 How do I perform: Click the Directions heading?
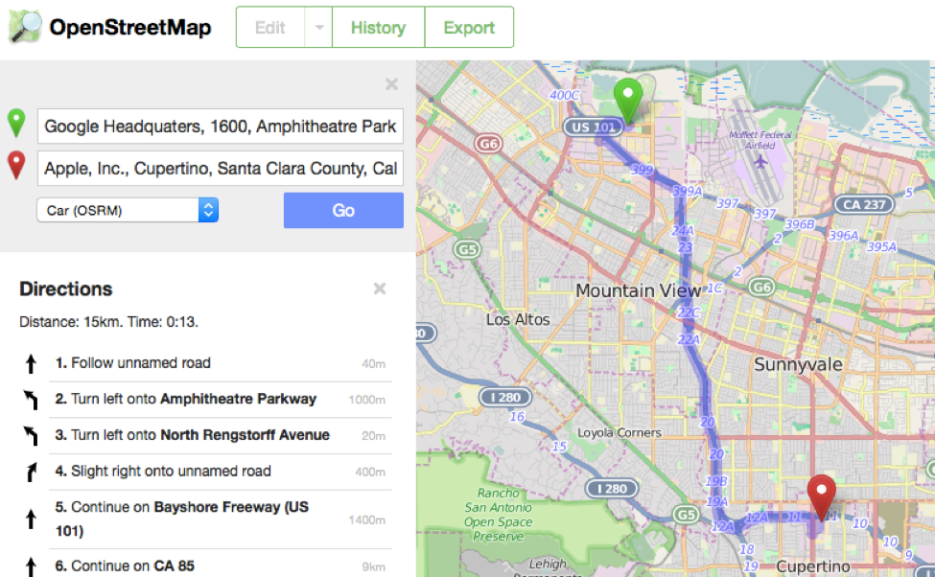coord(65,288)
